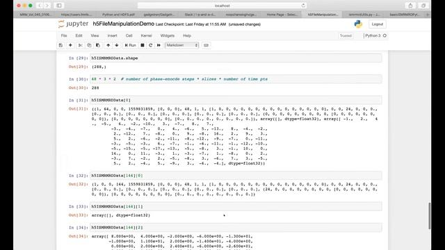Click output value 288 of Out[30]
Viewport: 445px width, 250px height.
(95, 88)
